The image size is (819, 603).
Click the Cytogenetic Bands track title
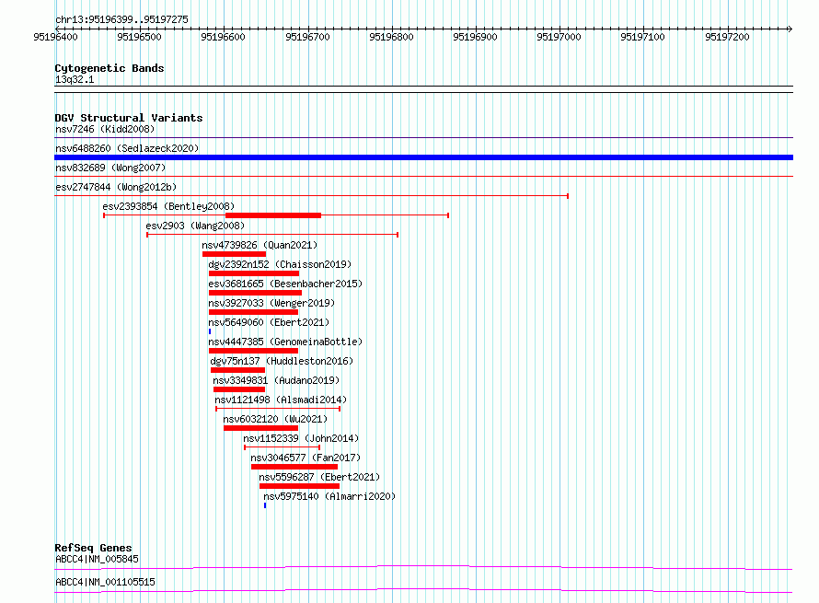(110, 68)
